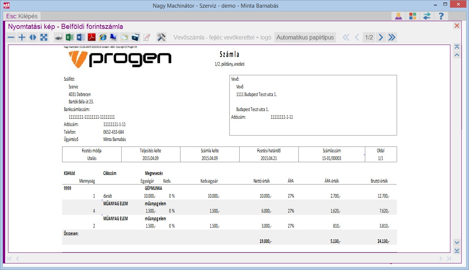469x270 pixels.
Task: Export invoice to Excel
Action: pos(69,37)
